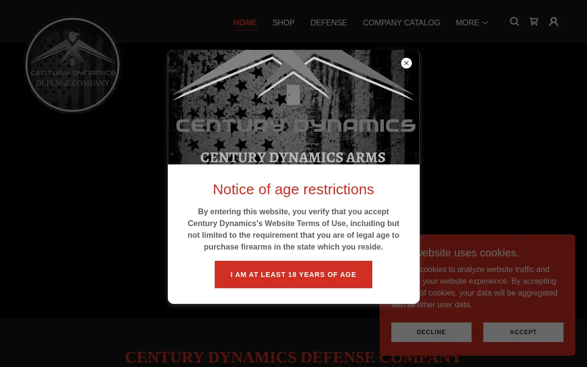Click the 'Century Dynamics Defense Company' page heading

pos(293,357)
